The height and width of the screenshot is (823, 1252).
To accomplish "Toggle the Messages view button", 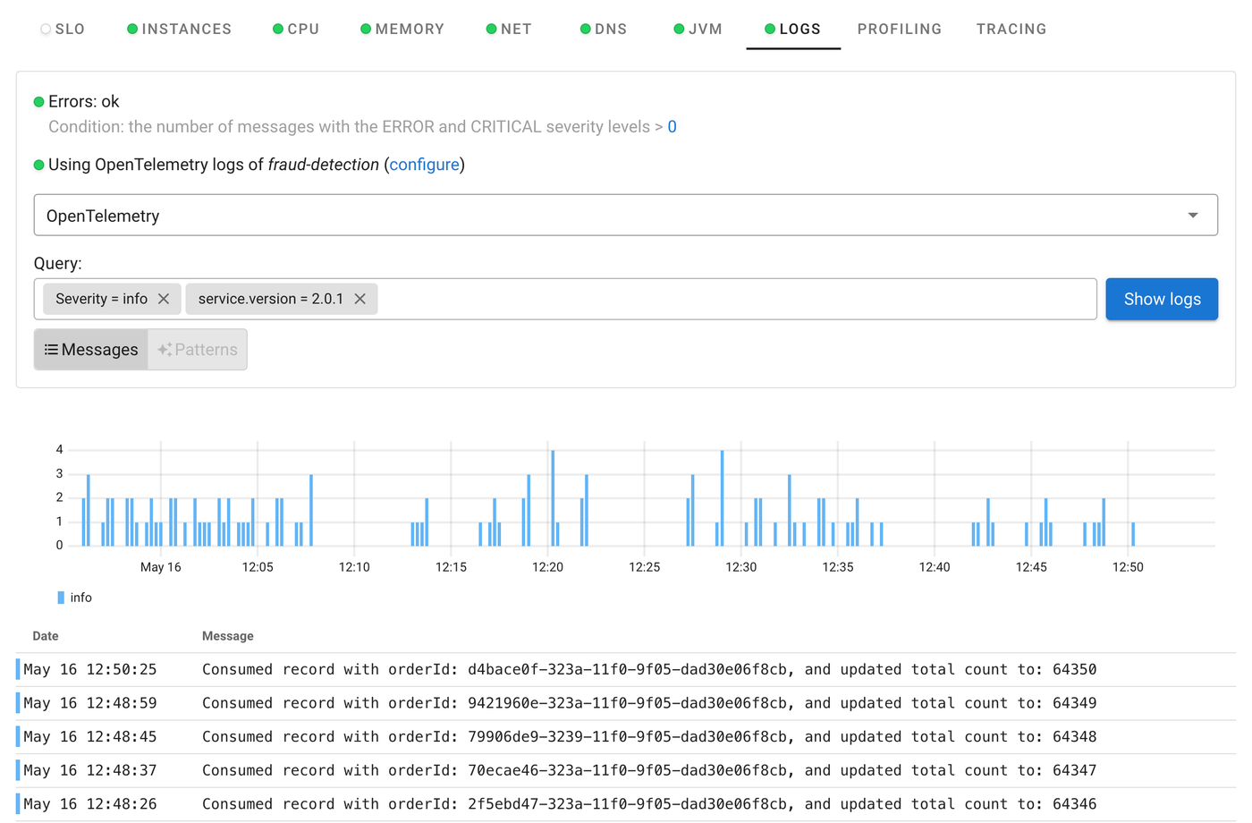I will (x=90, y=349).
